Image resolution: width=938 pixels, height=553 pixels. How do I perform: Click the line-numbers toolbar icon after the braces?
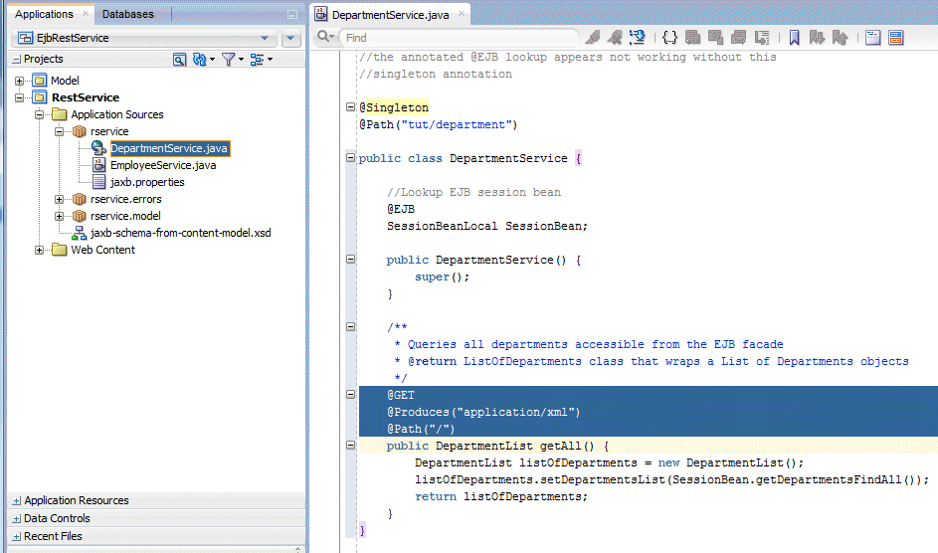[692, 38]
